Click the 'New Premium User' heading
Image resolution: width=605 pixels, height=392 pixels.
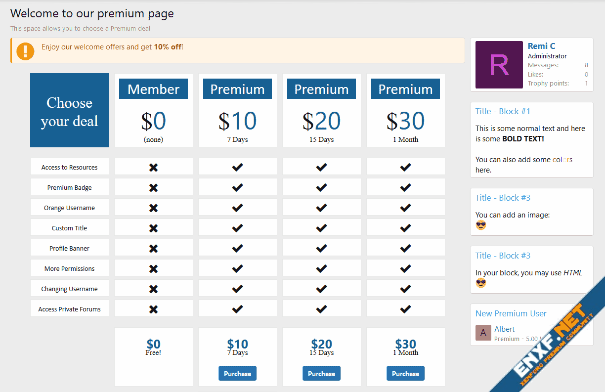[x=511, y=313]
